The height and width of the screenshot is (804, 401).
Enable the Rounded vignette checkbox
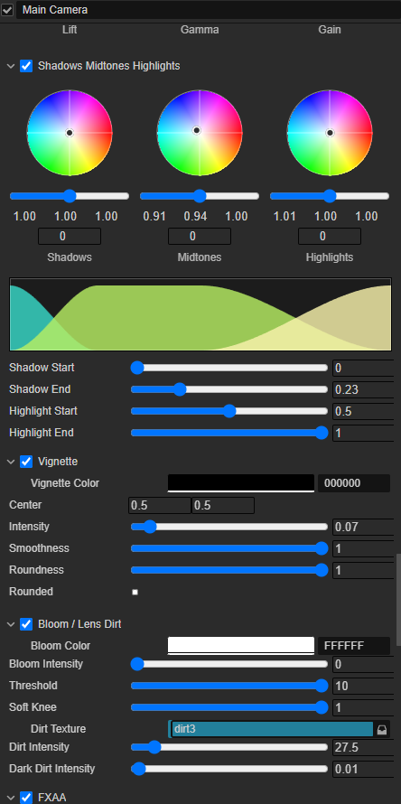pyautogui.click(x=135, y=592)
